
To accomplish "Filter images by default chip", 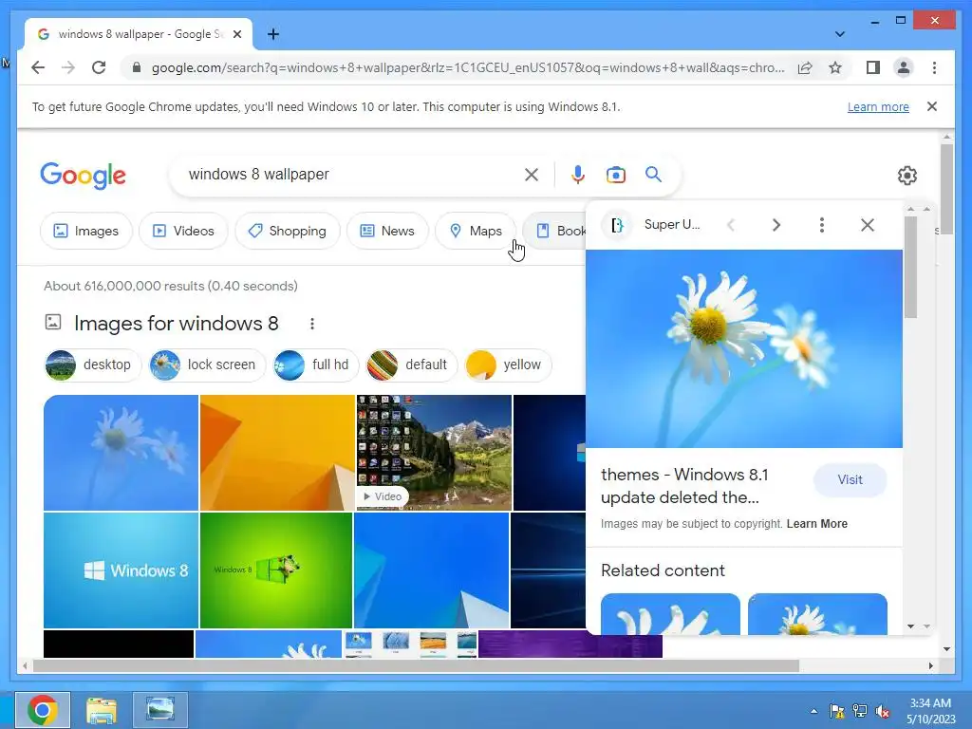I will (x=412, y=364).
